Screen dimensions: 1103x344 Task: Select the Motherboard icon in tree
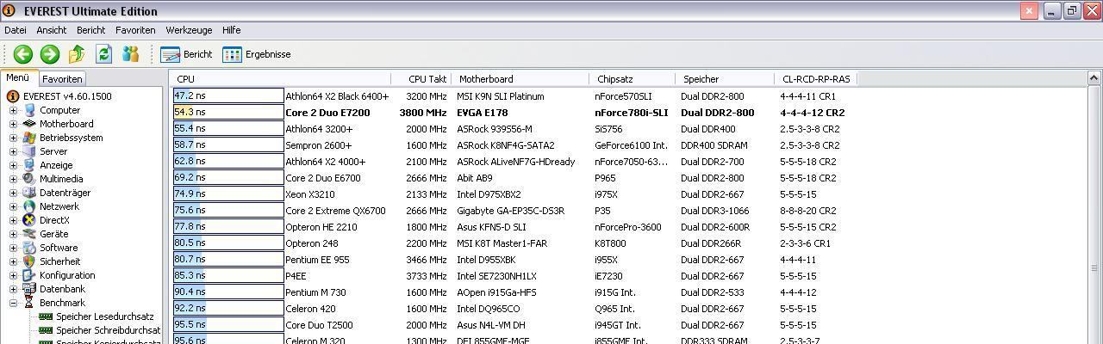tap(29, 124)
